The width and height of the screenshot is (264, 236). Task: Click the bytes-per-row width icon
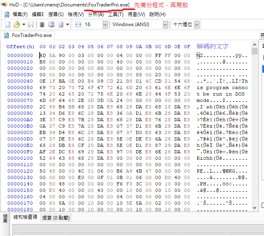[x=78, y=24]
